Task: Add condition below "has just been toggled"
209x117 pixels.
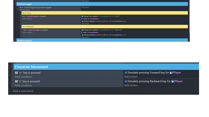Action: 25,10
